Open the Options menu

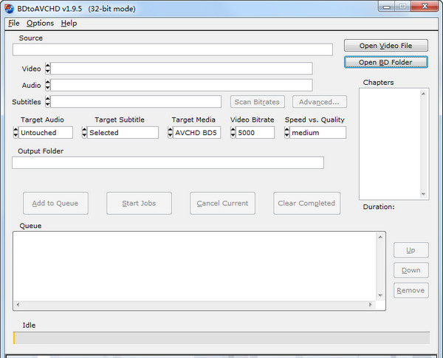click(41, 23)
